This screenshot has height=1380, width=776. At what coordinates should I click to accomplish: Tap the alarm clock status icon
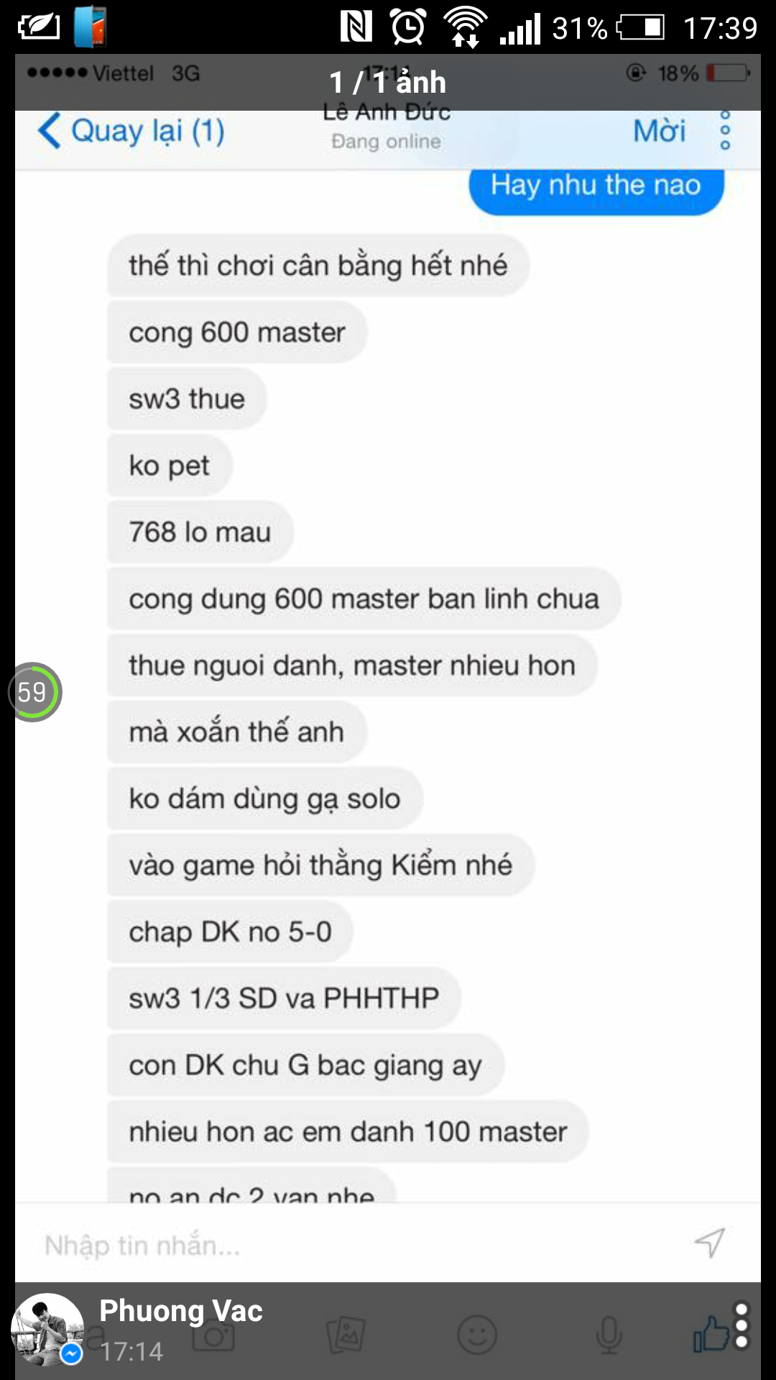click(408, 27)
